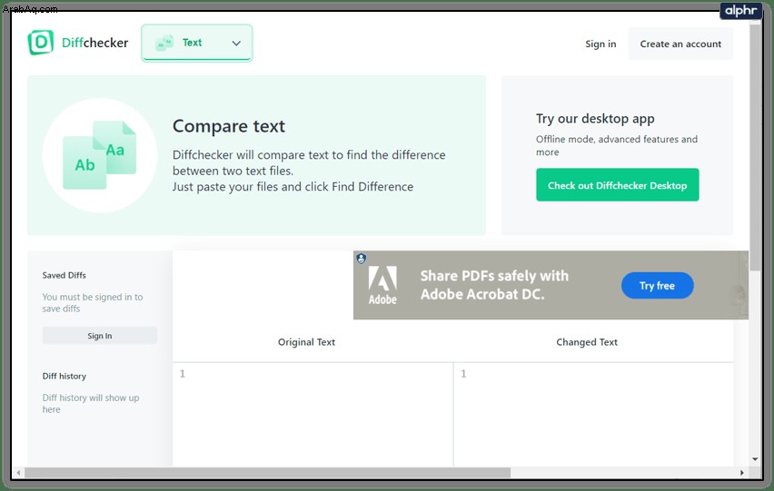The width and height of the screenshot is (774, 491).
Task: Click the Saved Diffs heading
Action: point(64,275)
